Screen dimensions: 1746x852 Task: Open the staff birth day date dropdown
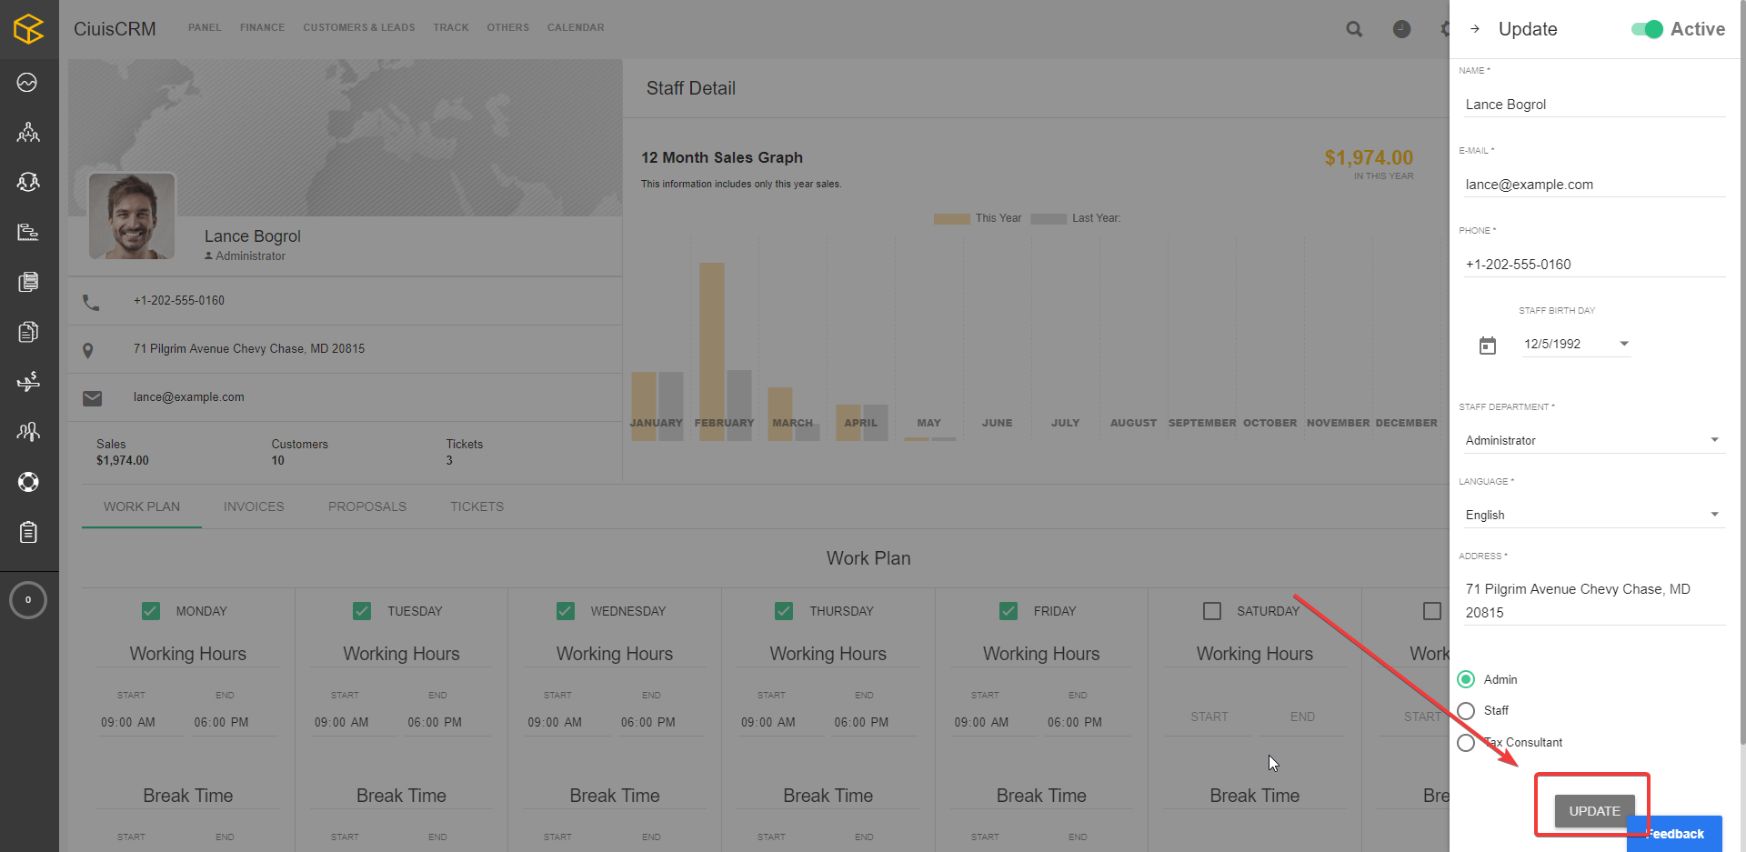[x=1624, y=344]
